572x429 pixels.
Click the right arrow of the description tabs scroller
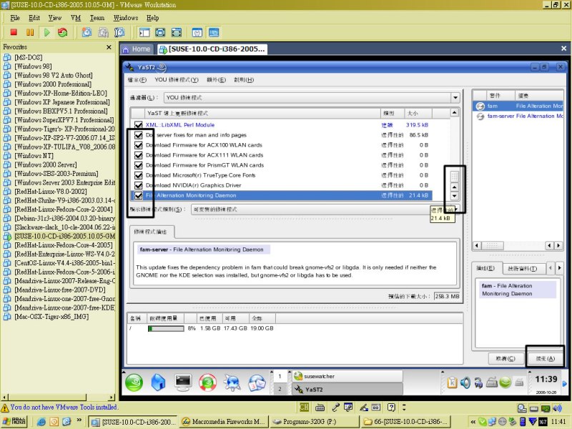[560, 268]
